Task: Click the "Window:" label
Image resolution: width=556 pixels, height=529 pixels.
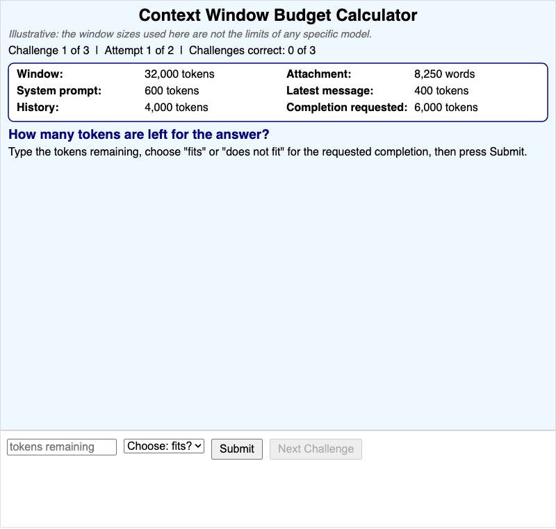Action: (40, 74)
